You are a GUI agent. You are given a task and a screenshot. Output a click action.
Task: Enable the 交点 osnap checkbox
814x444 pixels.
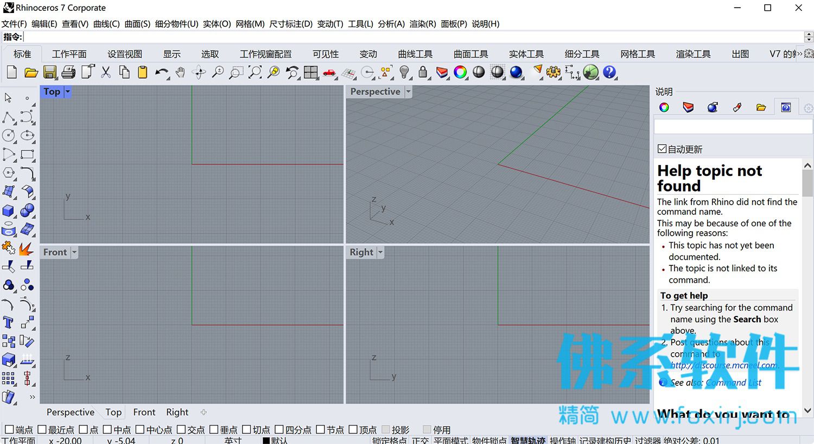point(181,429)
